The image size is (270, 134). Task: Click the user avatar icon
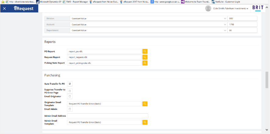[208, 8]
